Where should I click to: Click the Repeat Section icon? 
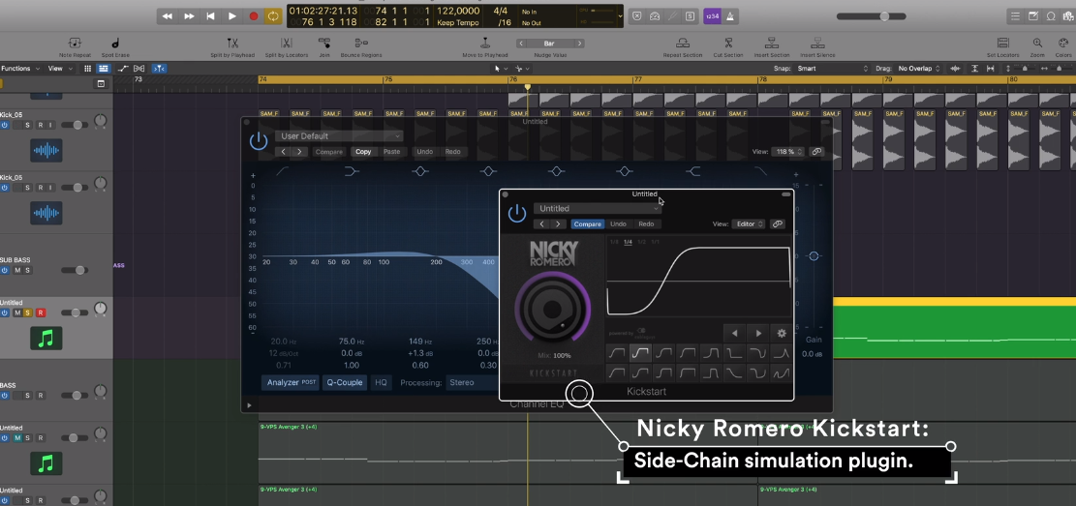[683, 44]
